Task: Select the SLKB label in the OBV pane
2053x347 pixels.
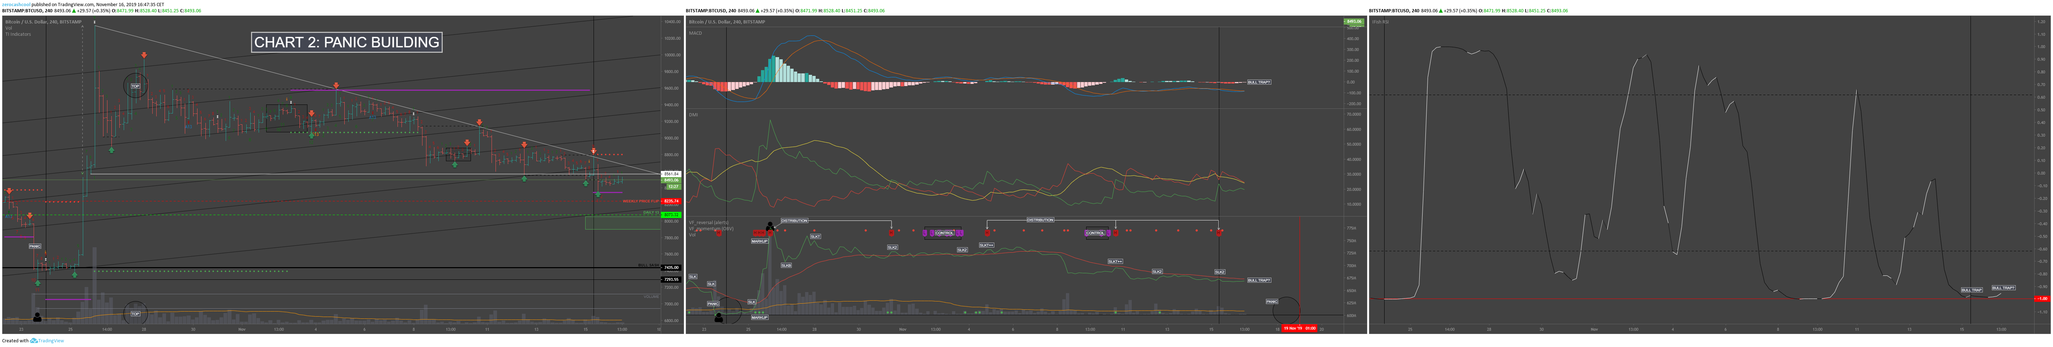Action: coord(786,266)
